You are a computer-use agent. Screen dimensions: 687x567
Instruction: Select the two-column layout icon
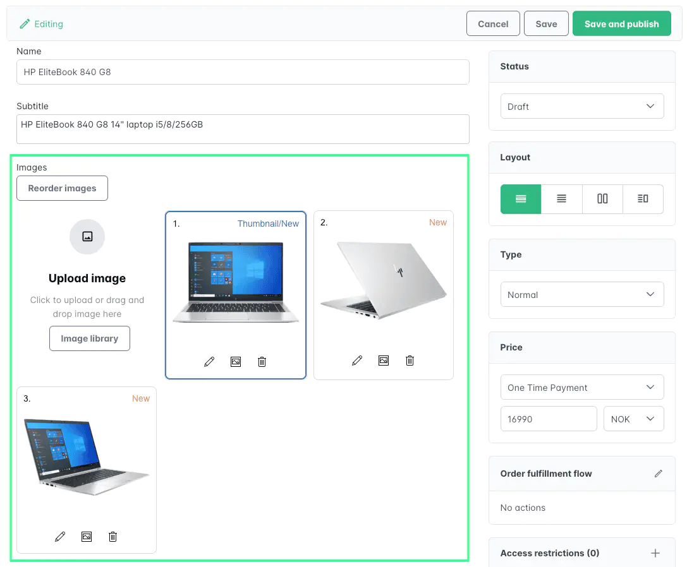[602, 199]
